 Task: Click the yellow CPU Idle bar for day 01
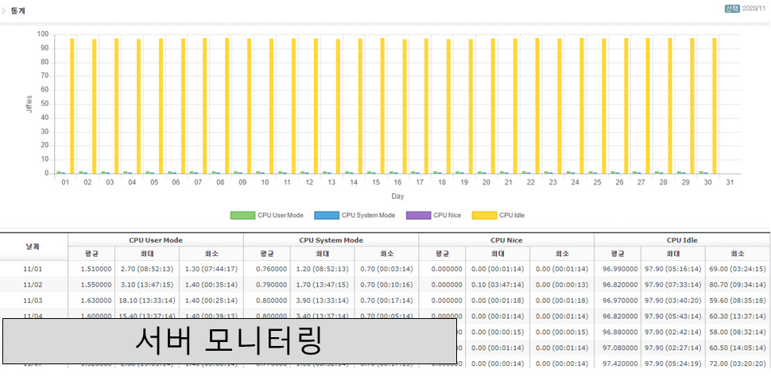point(72,105)
